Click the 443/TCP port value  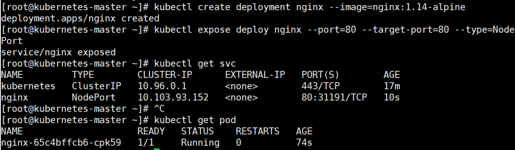click(x=320, y=86)
